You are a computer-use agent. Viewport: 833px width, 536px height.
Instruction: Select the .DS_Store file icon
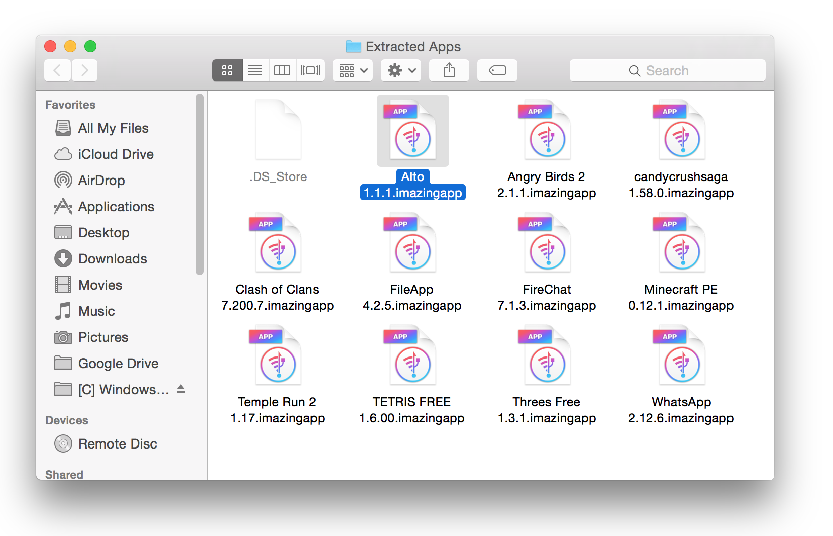[278, 130]
